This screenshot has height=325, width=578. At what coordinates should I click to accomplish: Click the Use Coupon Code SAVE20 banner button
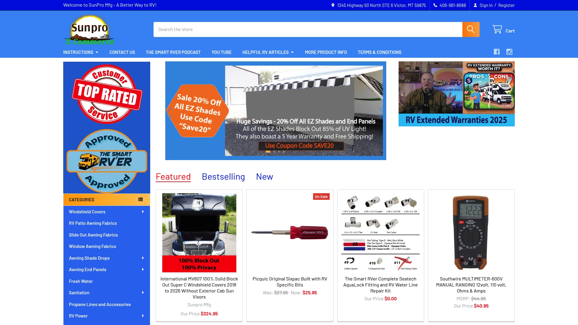[301, 146]
